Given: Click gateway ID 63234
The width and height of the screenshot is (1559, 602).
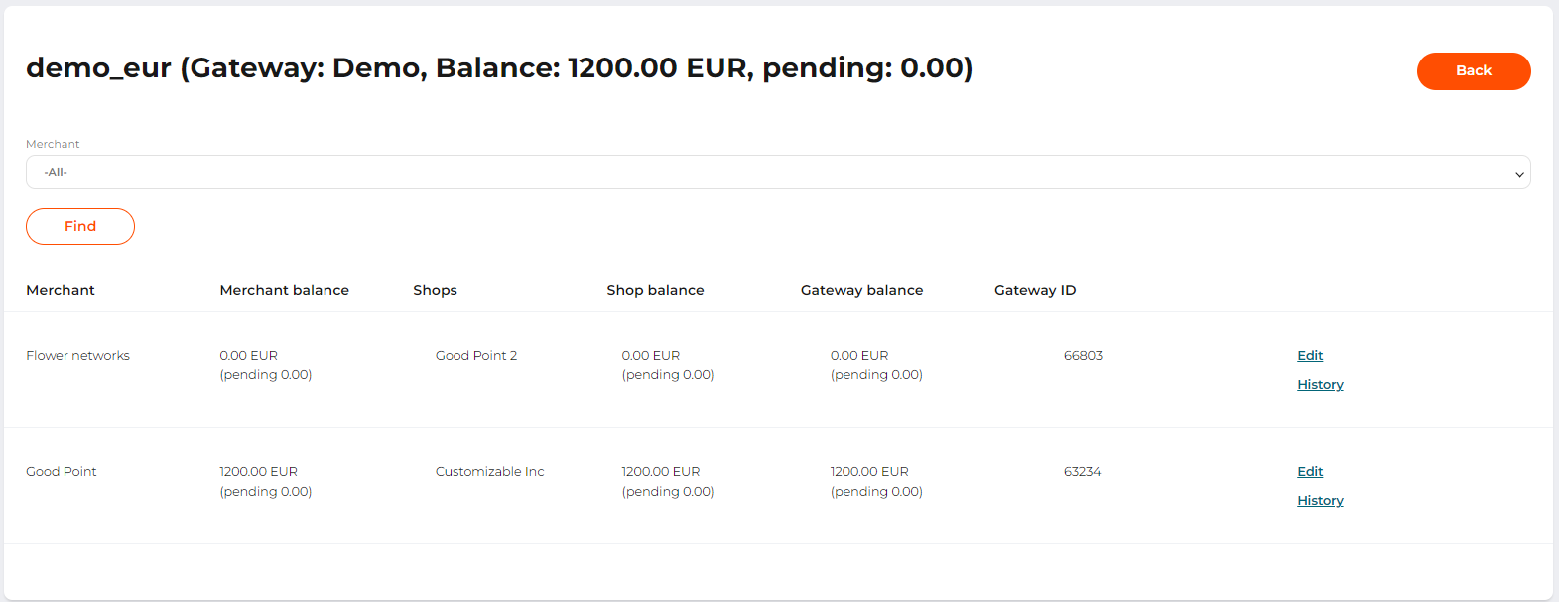Looking at the screenshot, I should pos(1082,472).
